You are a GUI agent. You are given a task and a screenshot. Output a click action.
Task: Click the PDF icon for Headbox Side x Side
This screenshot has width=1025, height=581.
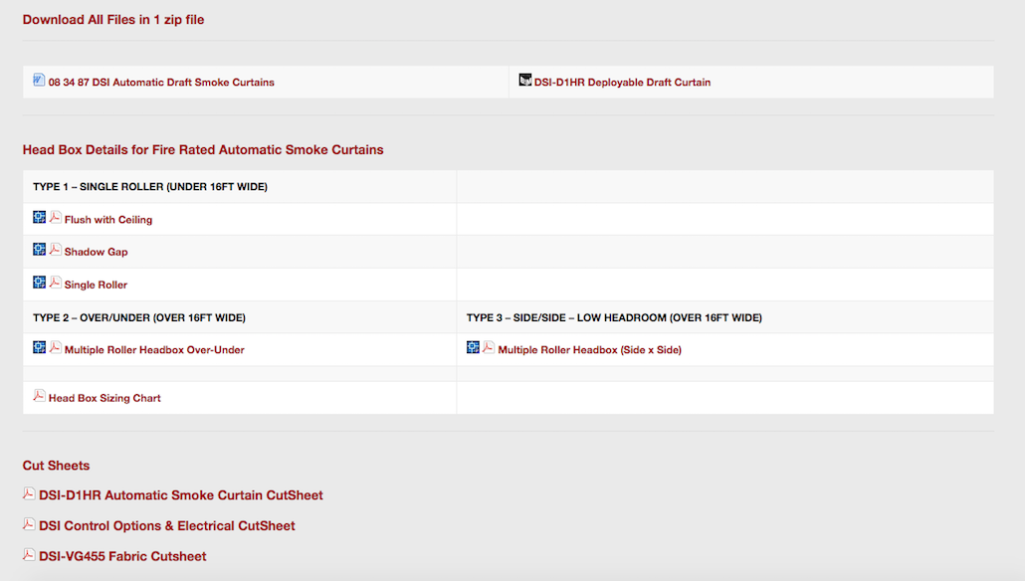point(489,348)
